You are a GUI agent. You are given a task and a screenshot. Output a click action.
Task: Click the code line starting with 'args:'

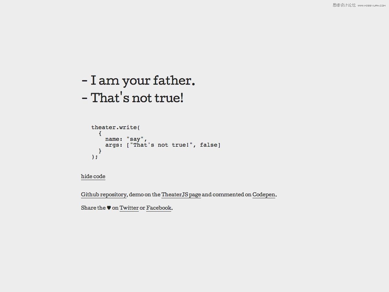(x=163, y=145)
